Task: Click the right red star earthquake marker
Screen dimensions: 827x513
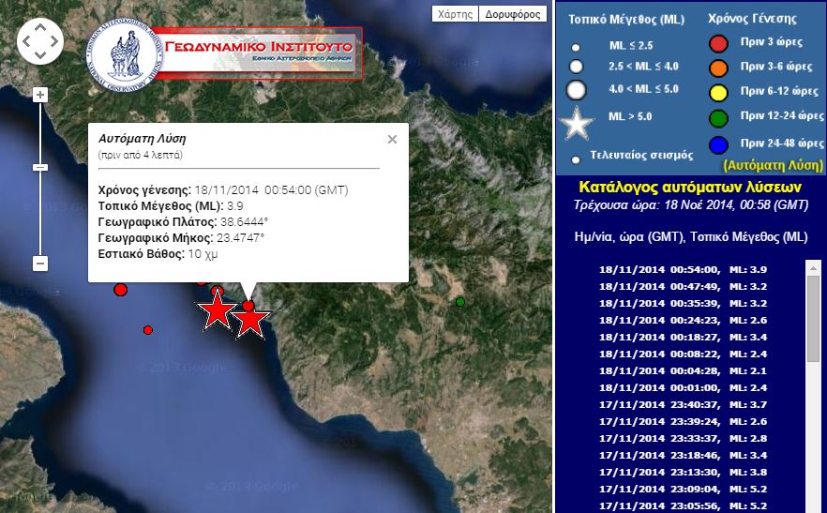Action: point(251,321)
